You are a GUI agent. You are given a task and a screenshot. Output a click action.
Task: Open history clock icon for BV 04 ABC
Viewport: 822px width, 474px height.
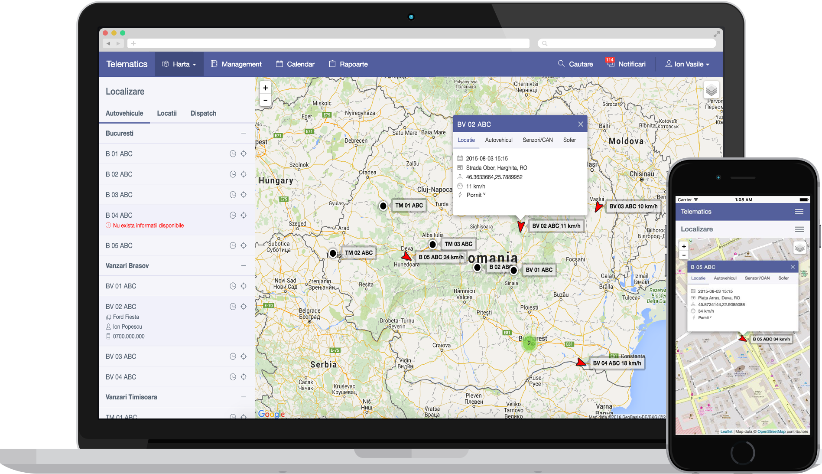point(233,377)
